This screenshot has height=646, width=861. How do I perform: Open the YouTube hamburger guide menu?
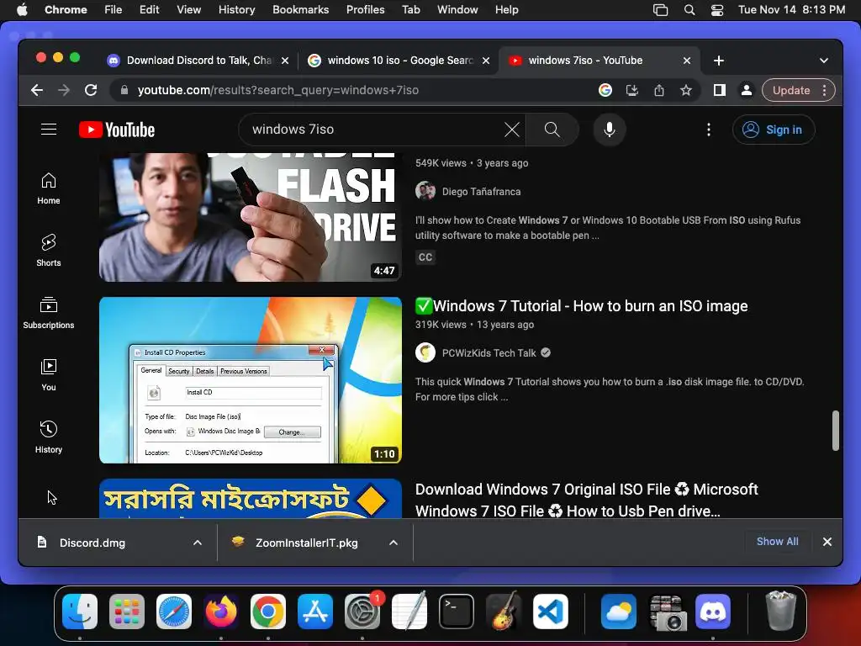point(49,130)
